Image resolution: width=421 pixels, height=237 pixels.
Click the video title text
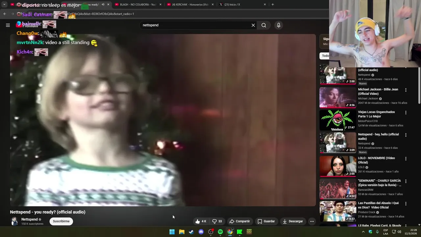click(x=48, y=212)
